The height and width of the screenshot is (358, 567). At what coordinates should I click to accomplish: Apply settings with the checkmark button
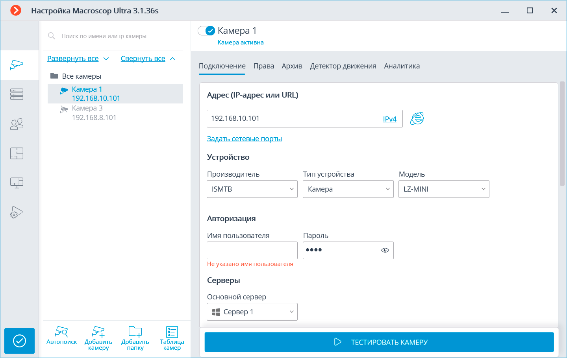pos(20,341)
